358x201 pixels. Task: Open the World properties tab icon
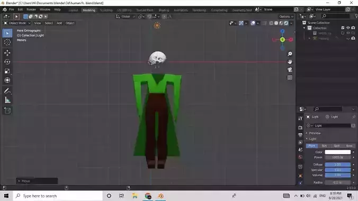(300, 157)
